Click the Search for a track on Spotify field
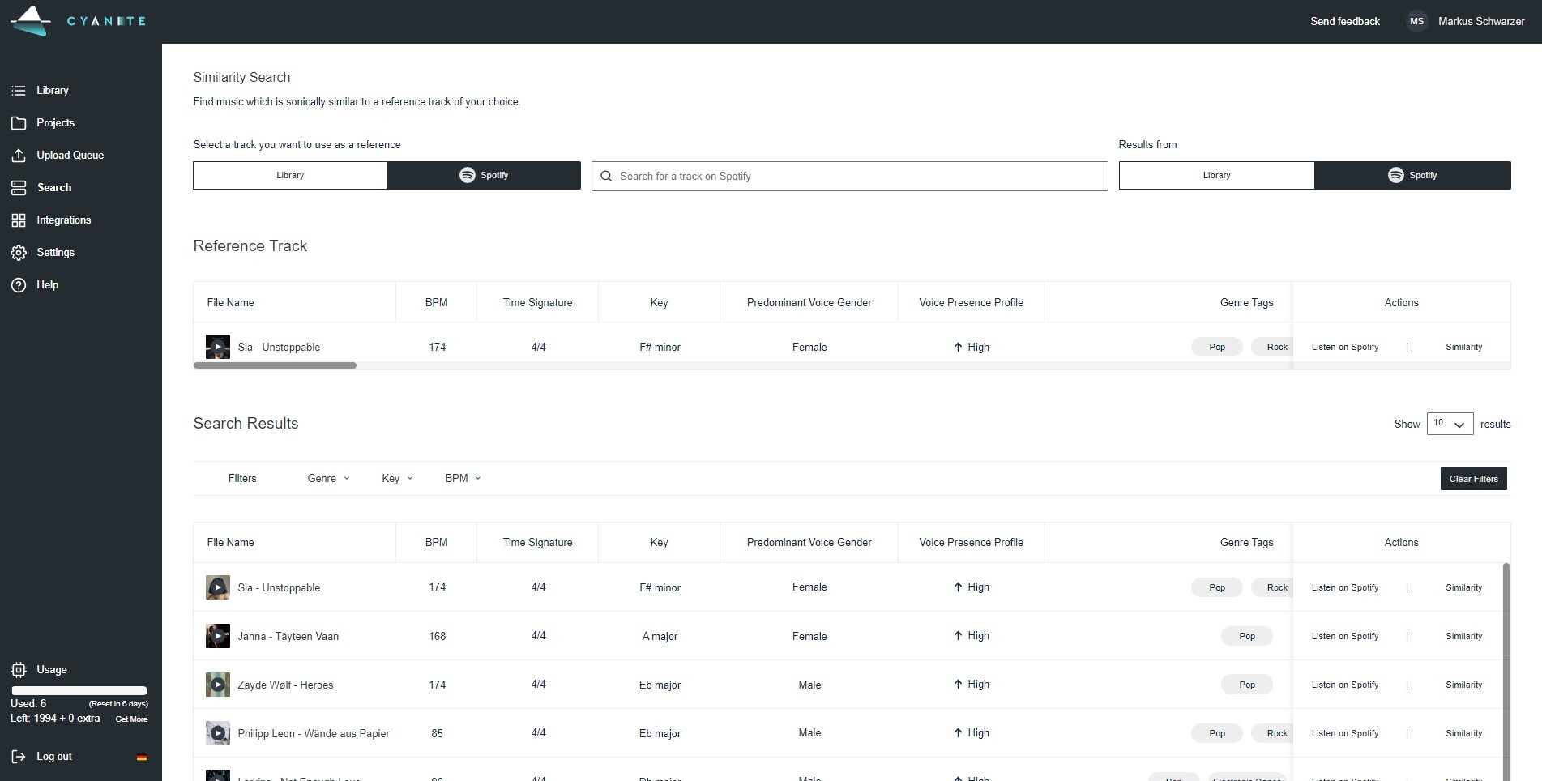1542x781 pixels. coord(849,177)
